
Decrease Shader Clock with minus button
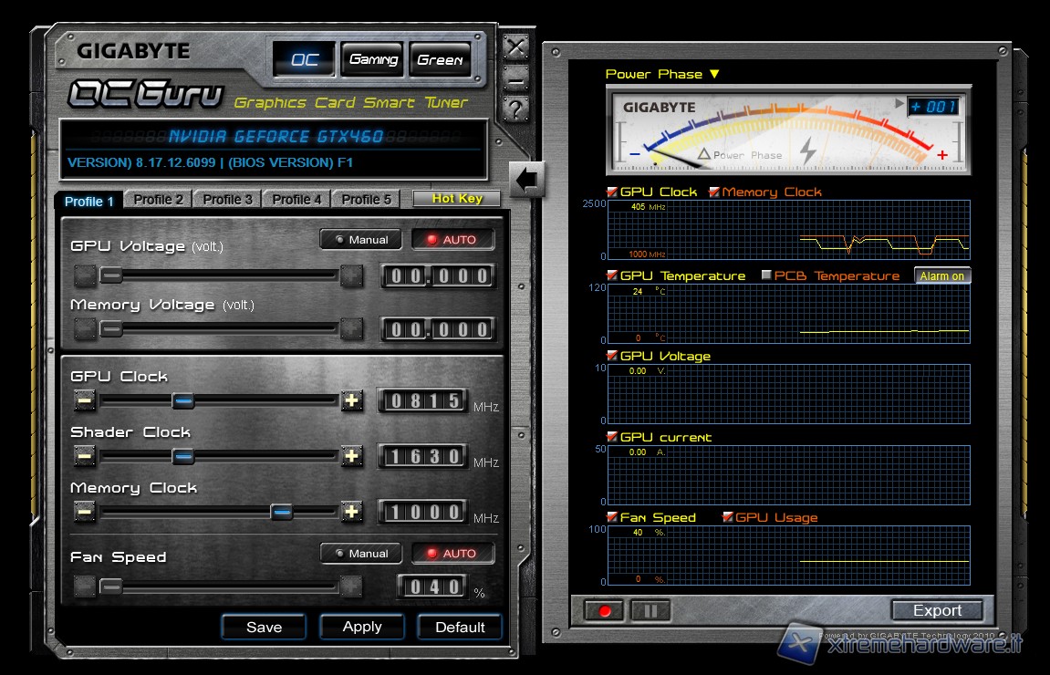click(x=85, y=456)
